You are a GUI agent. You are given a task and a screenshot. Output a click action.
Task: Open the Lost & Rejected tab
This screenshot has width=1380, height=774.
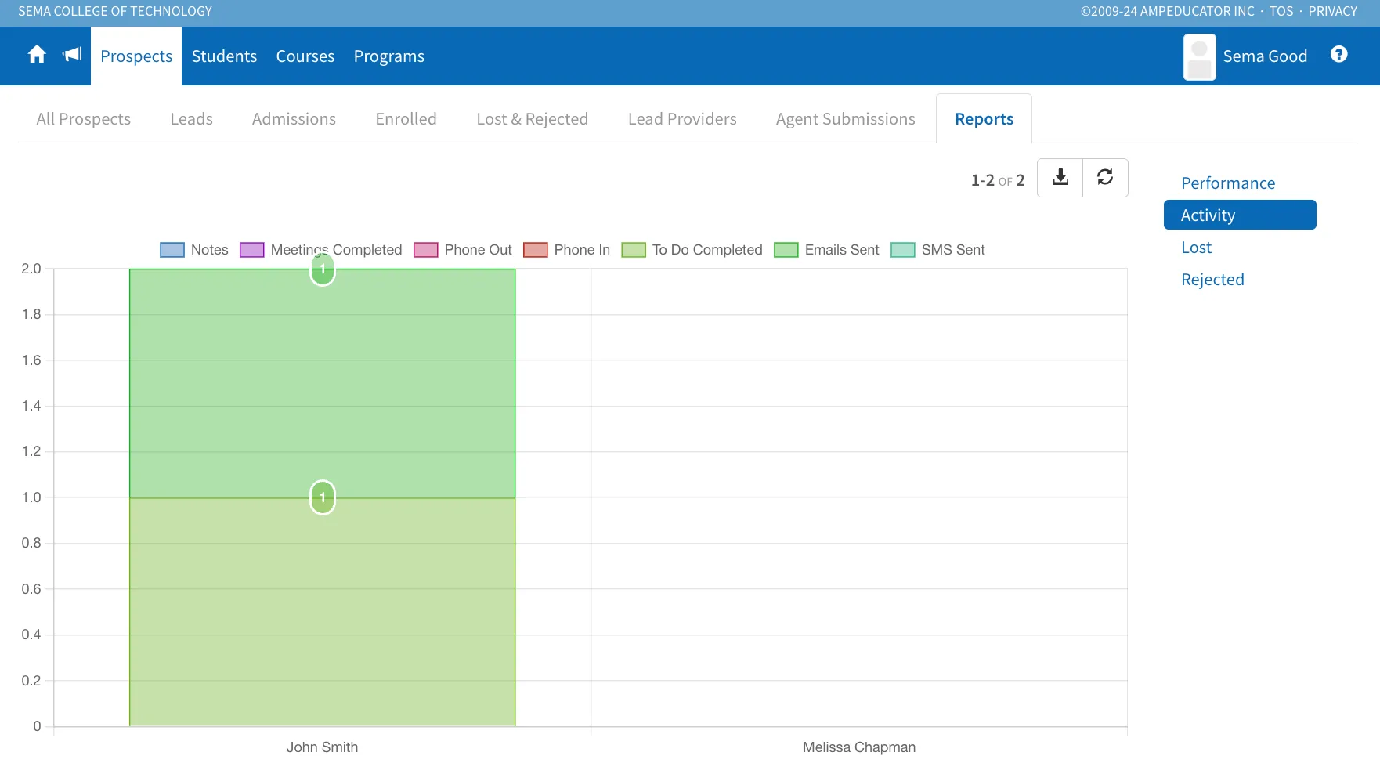pyautogui.click(x=533, y=119)
